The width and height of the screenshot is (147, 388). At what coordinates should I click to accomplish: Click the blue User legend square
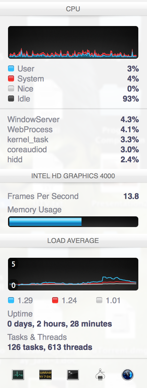[11, 68]
